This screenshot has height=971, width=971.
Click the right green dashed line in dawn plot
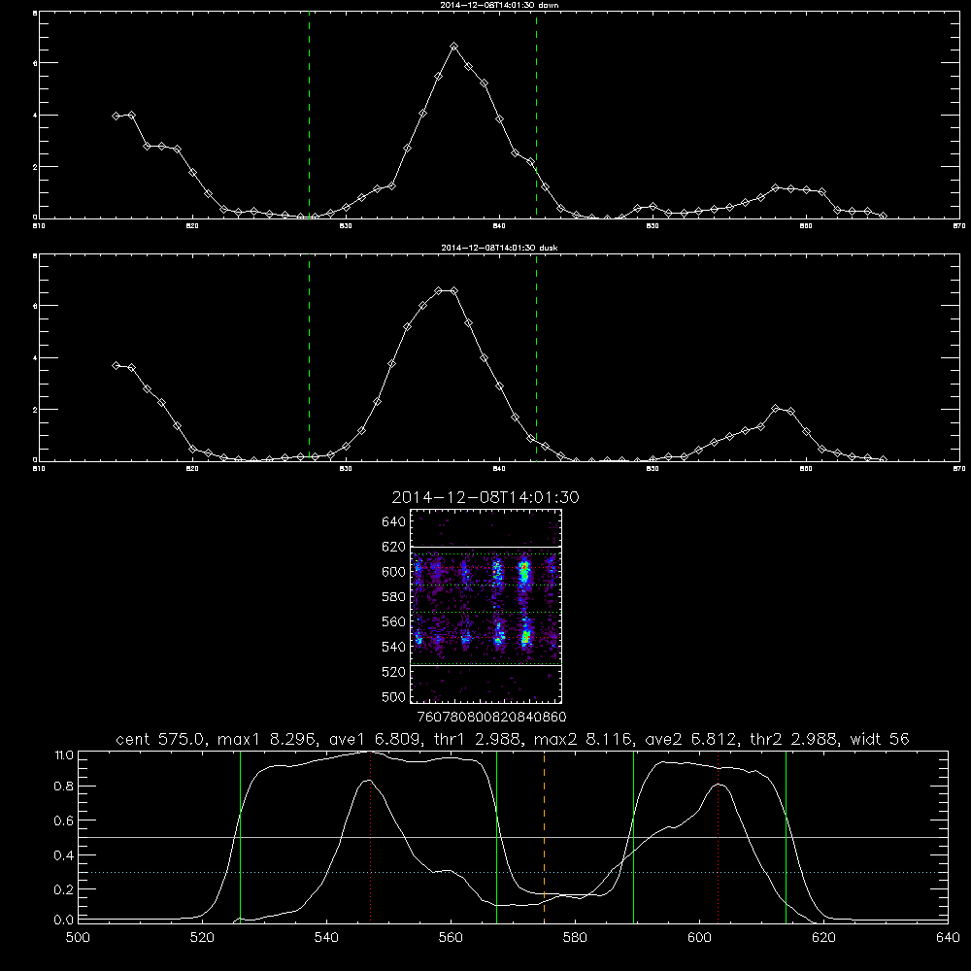pos(536,117)
